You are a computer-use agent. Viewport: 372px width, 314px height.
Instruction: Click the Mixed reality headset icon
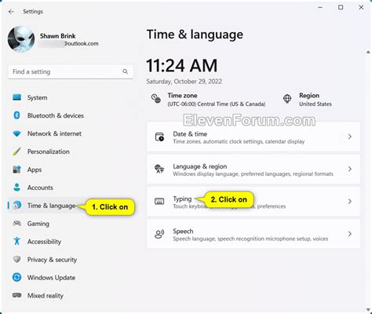click(x=17, y=295)
